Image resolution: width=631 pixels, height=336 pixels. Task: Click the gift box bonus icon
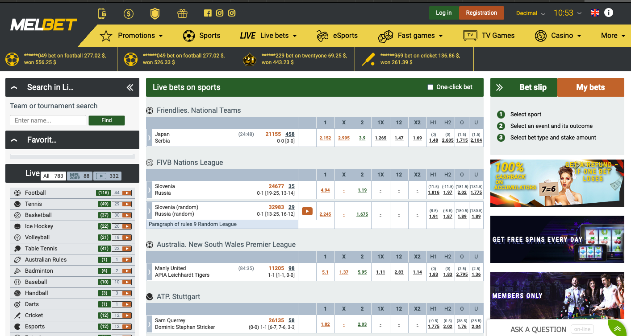[x=182, y=13]
